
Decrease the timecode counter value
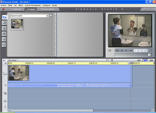150,51
